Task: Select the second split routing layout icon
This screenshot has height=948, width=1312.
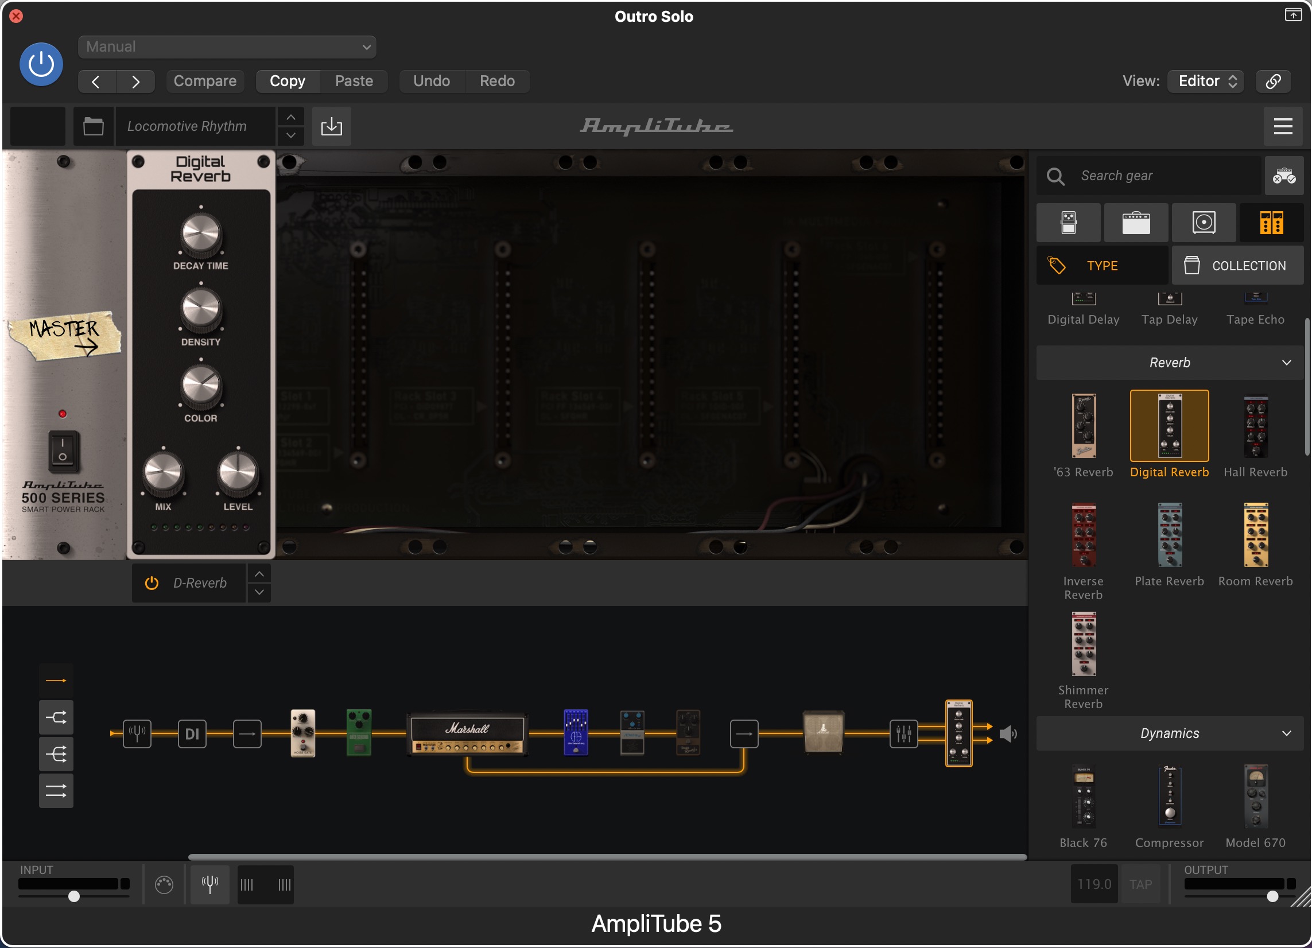Action: [56, 718]
